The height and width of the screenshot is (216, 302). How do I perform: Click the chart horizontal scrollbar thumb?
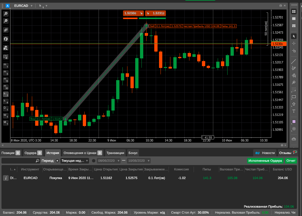coord(282,145)
